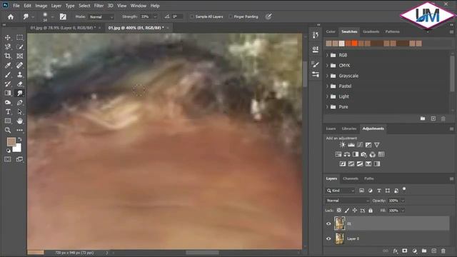Open the Select menu
Viewport: 457px width, 257px height.
coord(84,6)
